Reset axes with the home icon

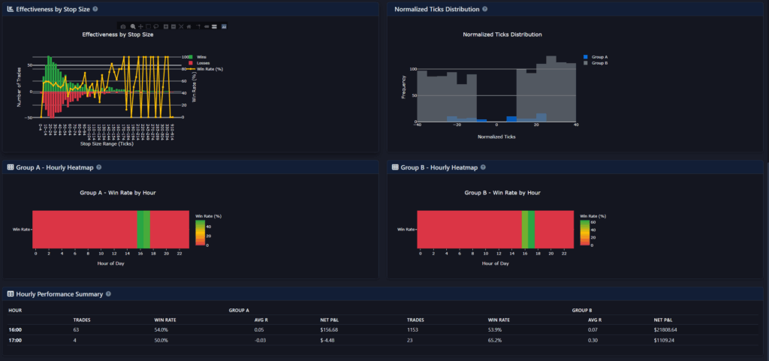tap(190, 26)
